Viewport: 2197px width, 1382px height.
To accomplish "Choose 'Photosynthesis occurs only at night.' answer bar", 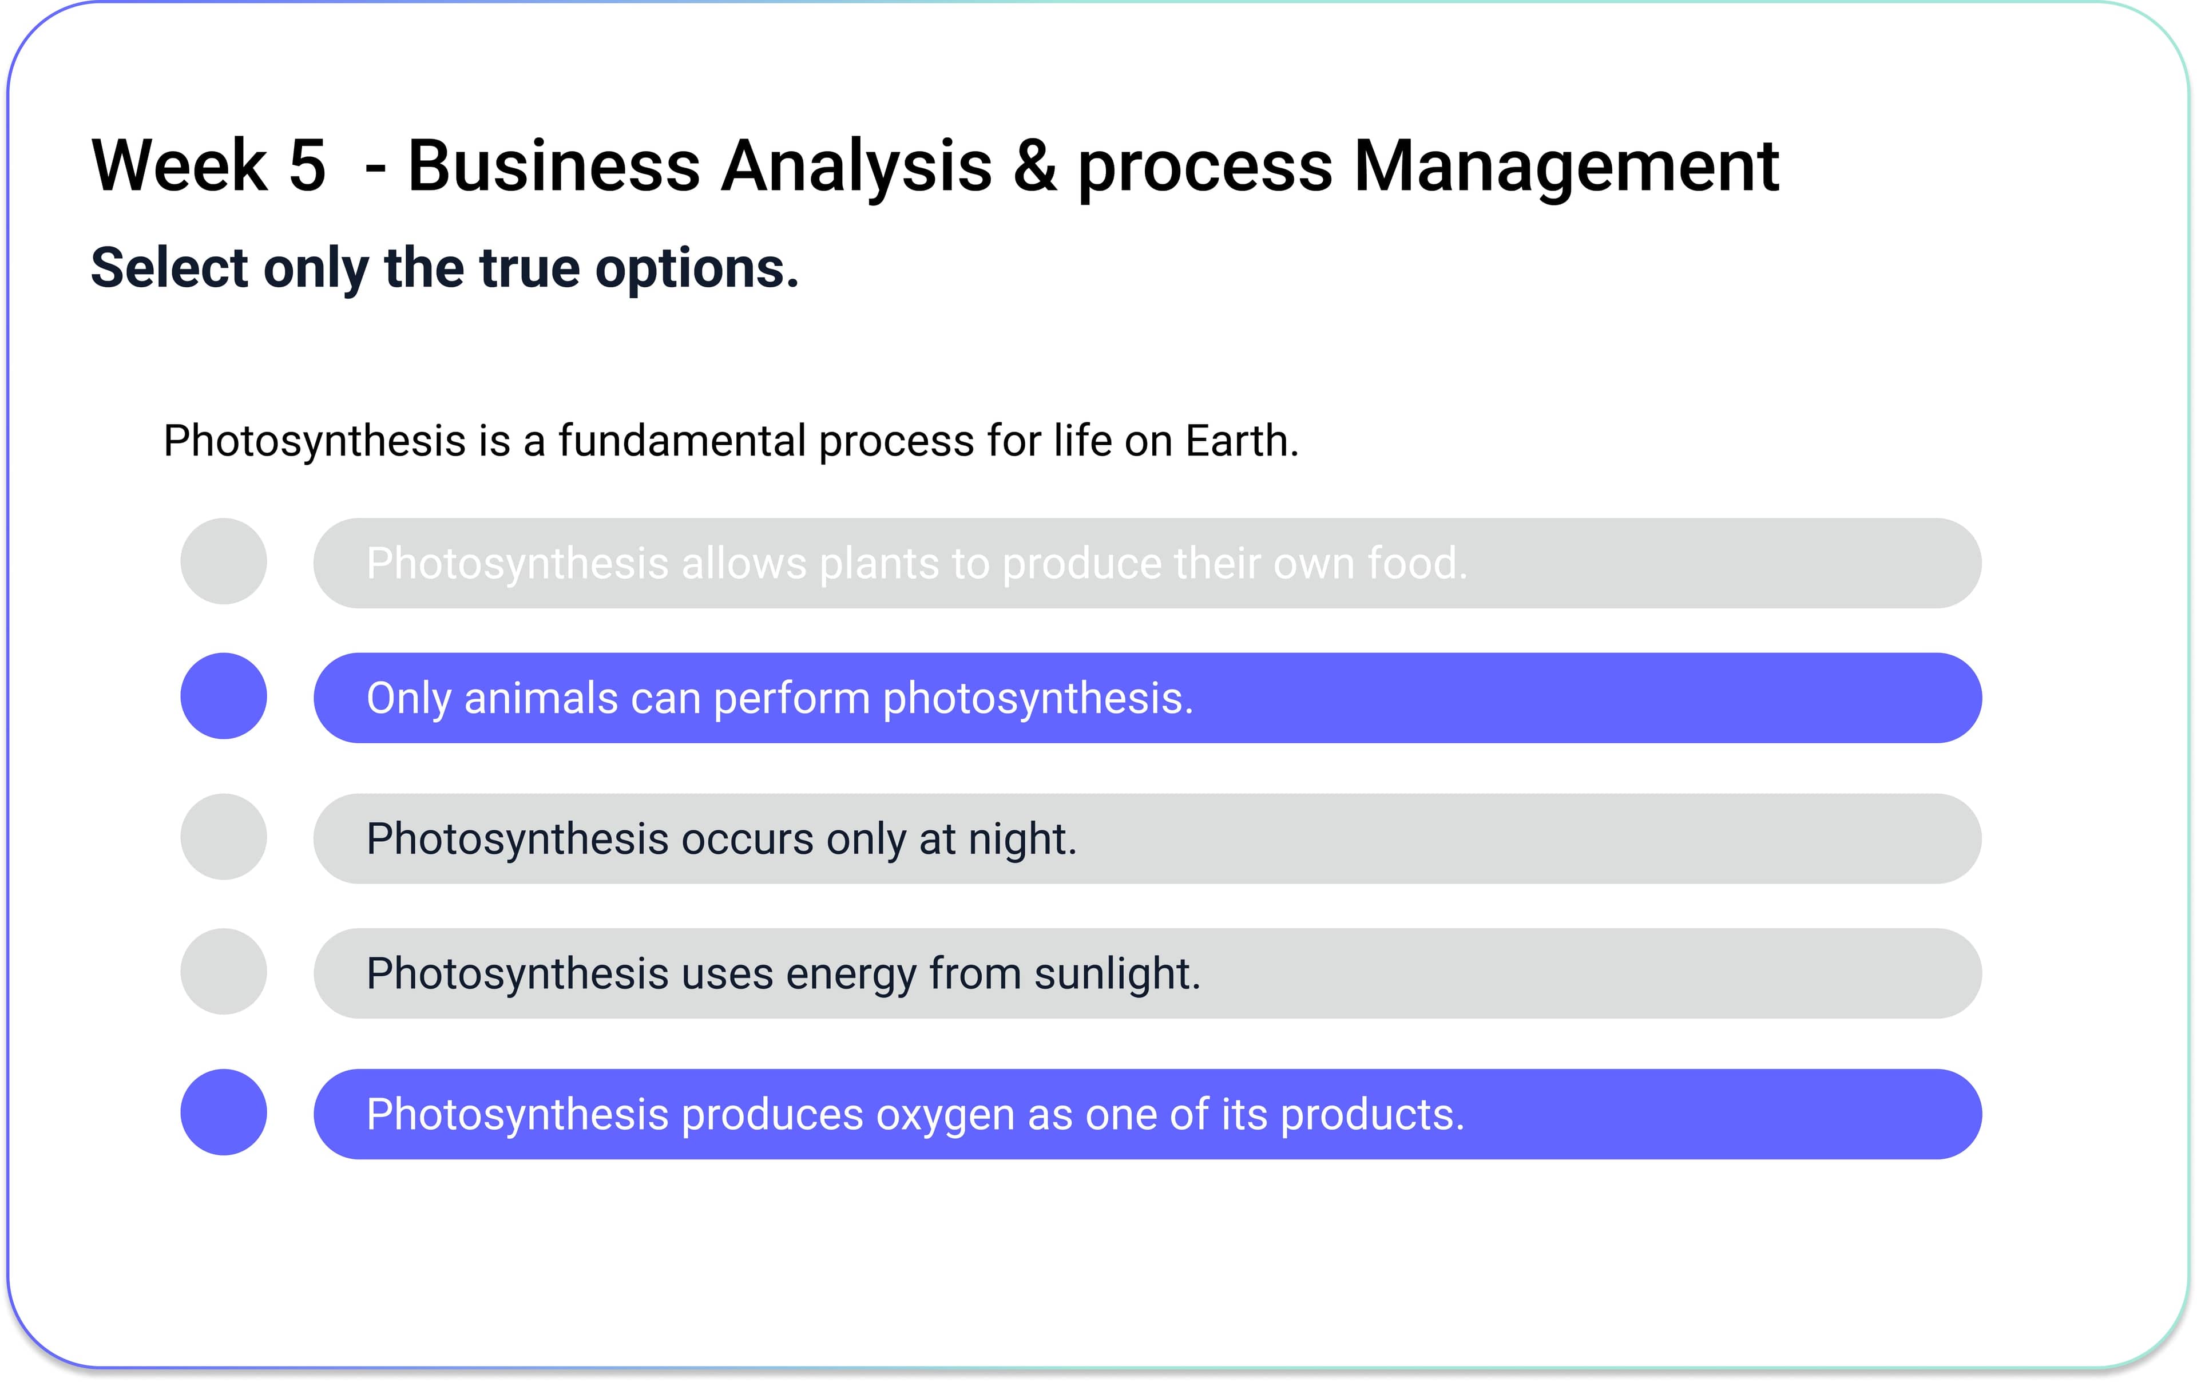I will (1147, 838).
